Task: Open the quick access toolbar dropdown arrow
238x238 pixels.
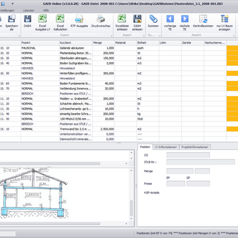Action: click(13, 4)
